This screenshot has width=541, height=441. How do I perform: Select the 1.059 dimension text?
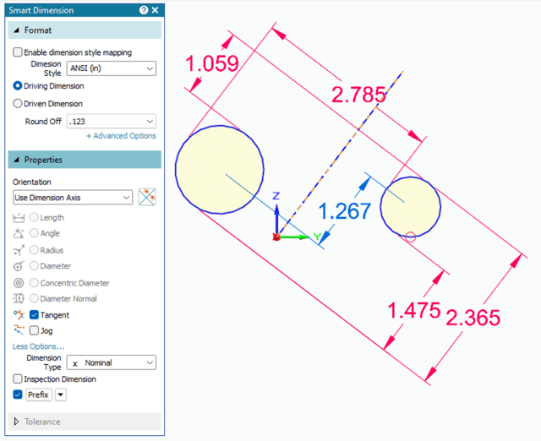pos(212,63)
